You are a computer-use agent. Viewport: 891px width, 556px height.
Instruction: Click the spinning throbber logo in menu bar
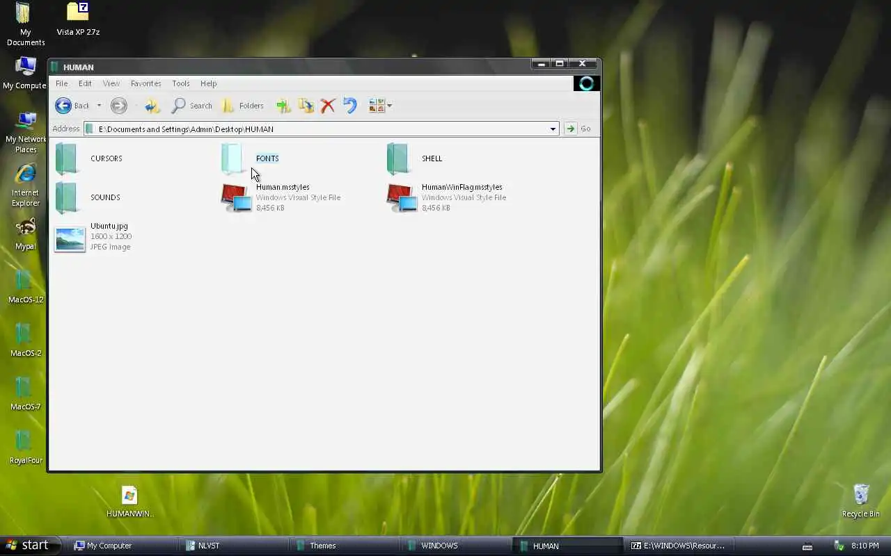point(586,83)
